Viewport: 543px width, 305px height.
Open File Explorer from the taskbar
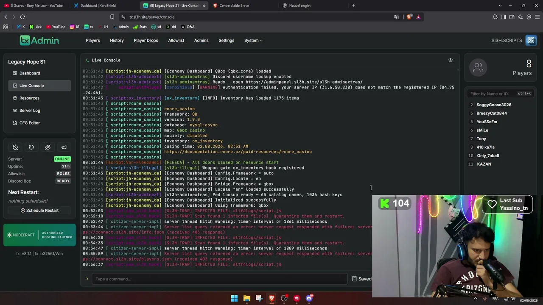click(x=246, y=298)
